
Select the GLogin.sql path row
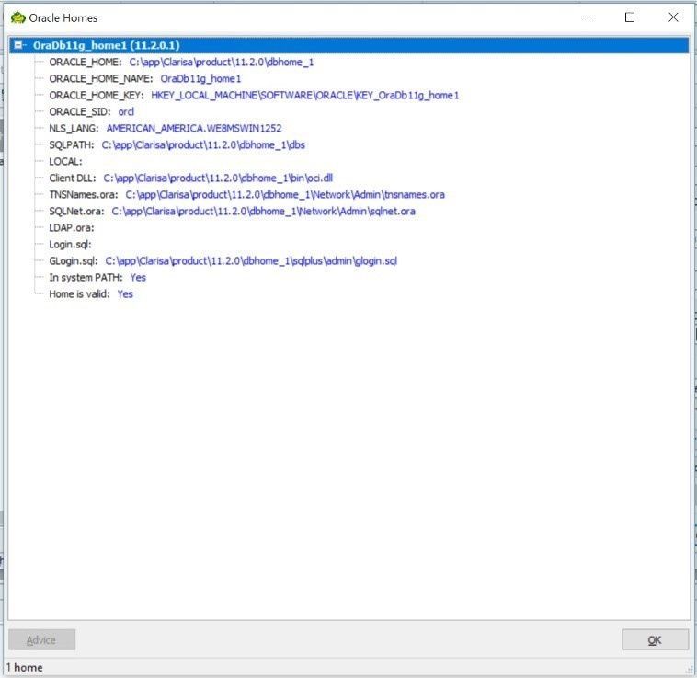[223, 261]
